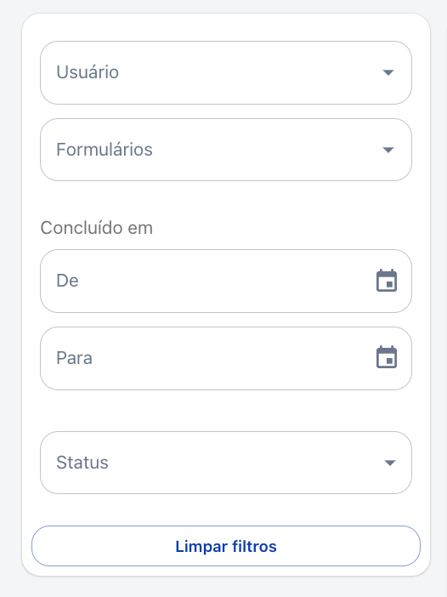Viewport: 447px width, 597px height.
Task: Click the Status placeholder text
Action: click(x=82, y=463)
